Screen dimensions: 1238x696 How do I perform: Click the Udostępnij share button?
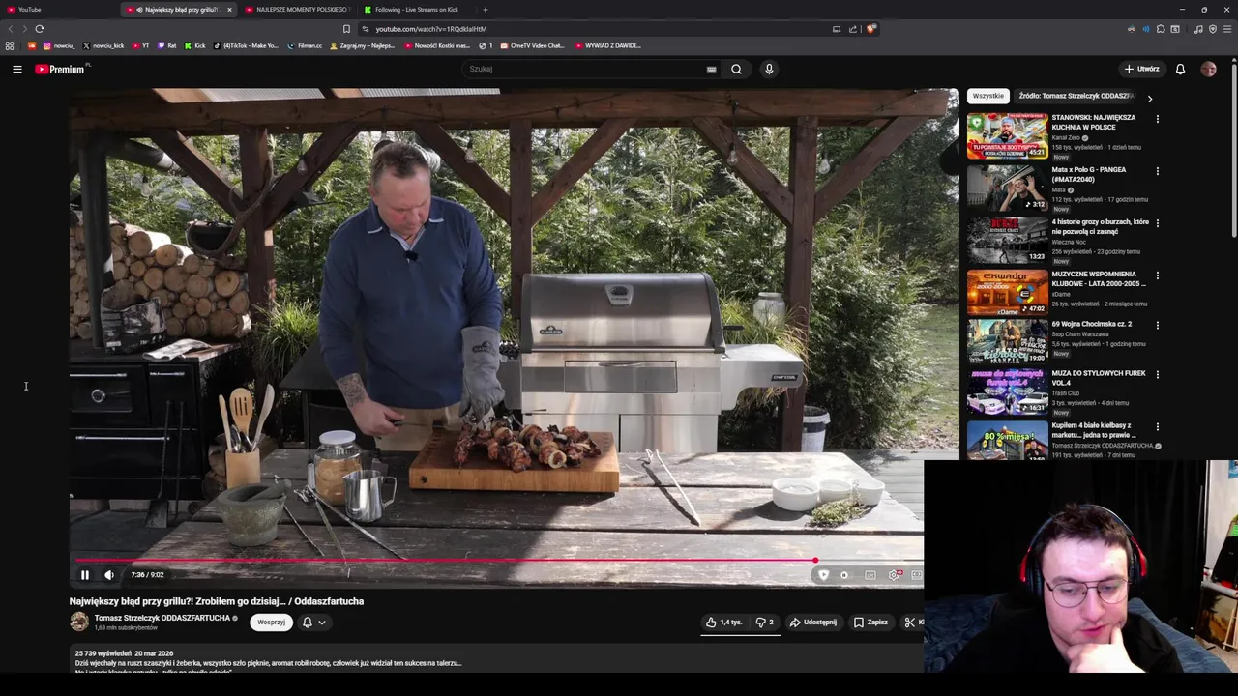coord(812,623)
